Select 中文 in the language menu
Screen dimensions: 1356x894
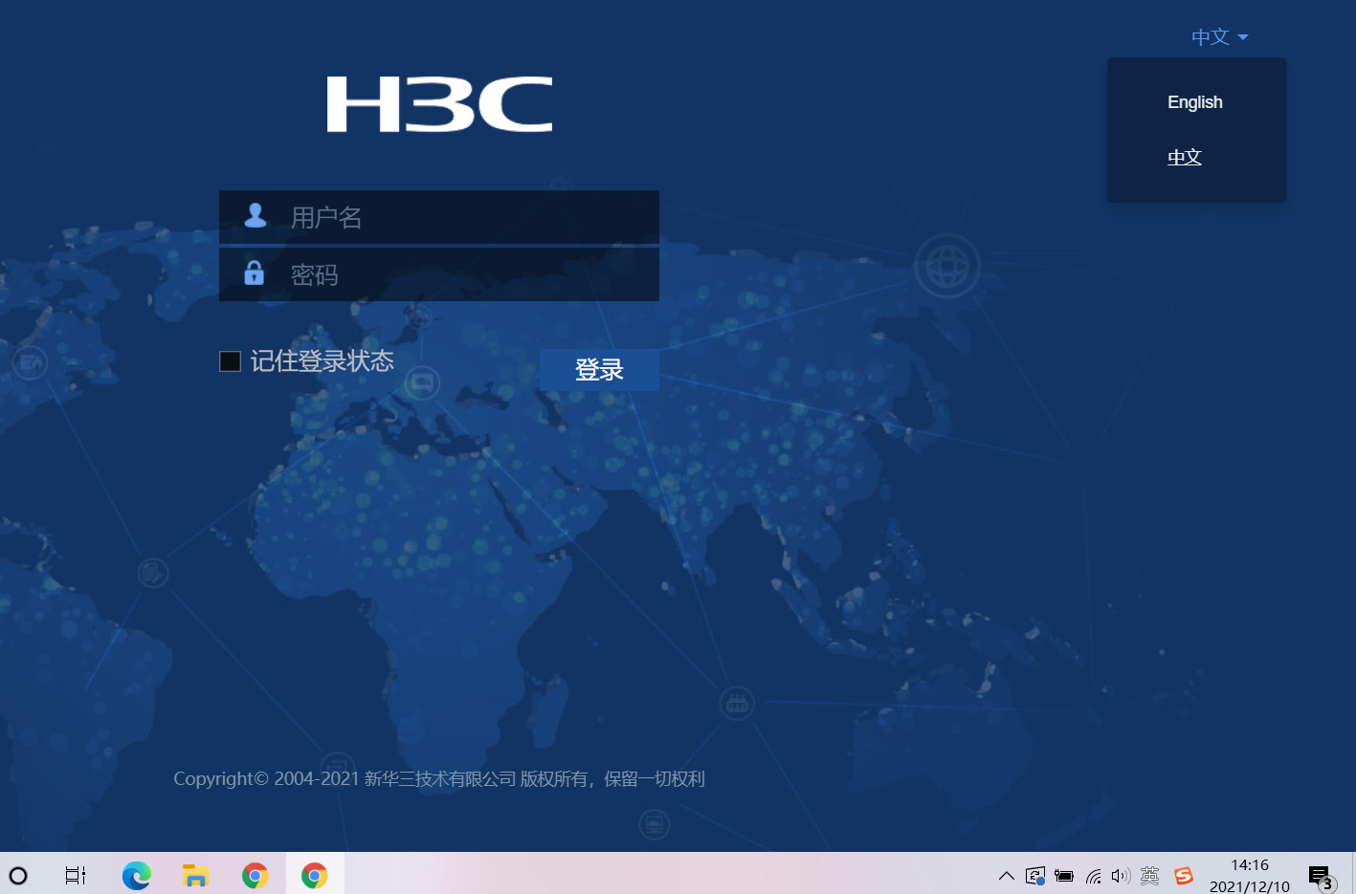click(1185, 157)
